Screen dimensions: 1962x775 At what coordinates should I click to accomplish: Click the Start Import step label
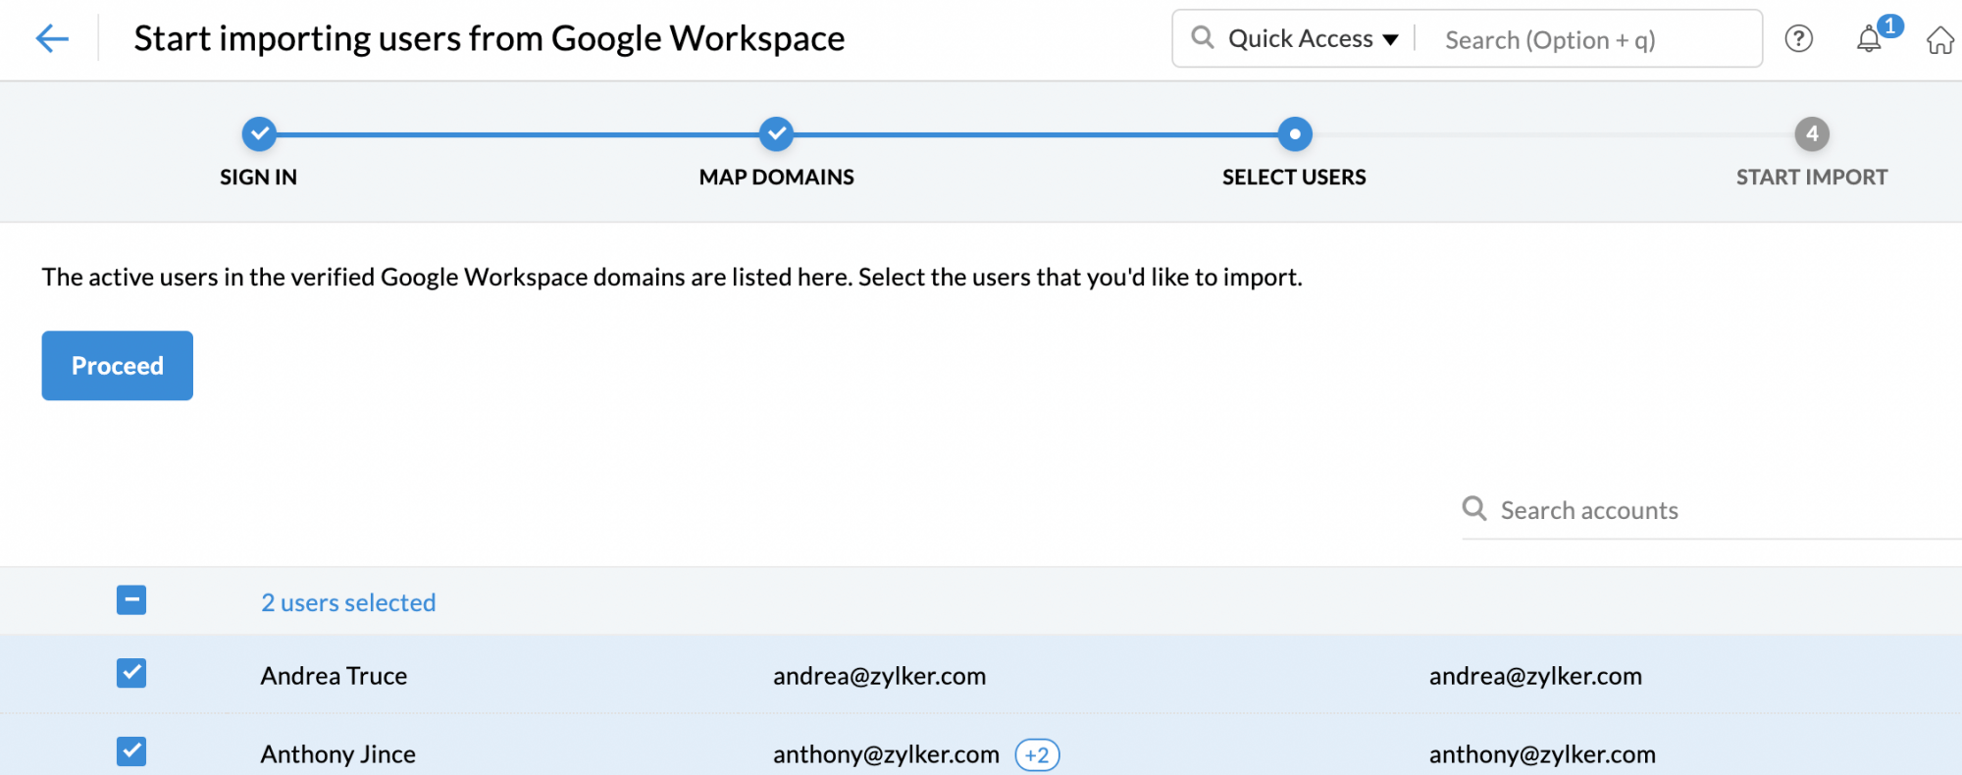[1811, 178]
